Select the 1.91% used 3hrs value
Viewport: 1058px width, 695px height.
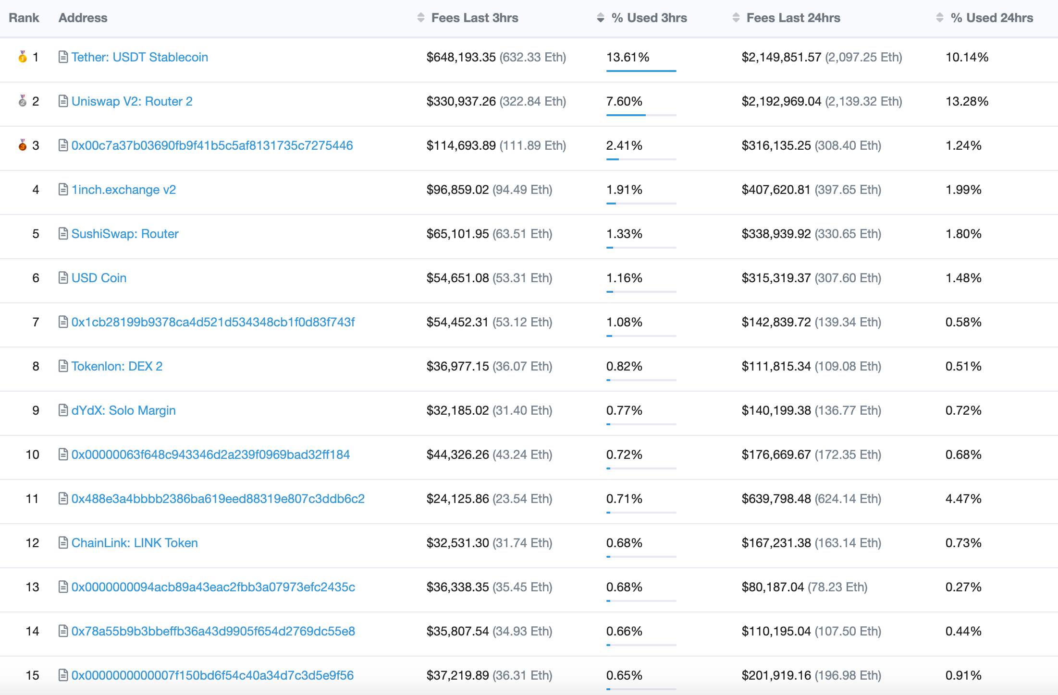[x=625, y=190]
